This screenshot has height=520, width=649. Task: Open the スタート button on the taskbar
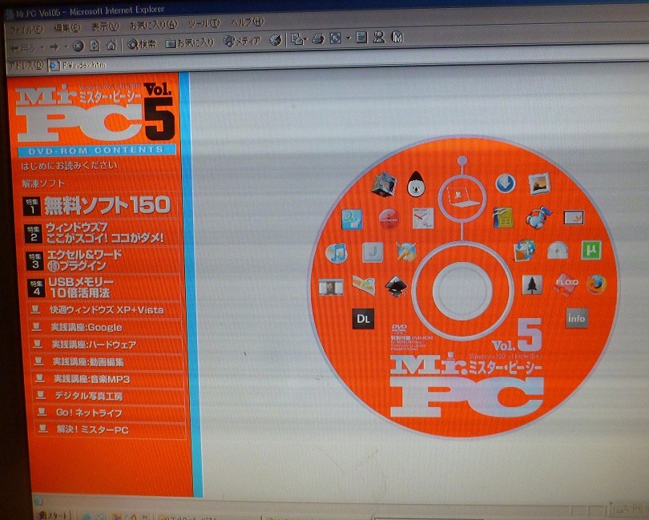[51, 515]
